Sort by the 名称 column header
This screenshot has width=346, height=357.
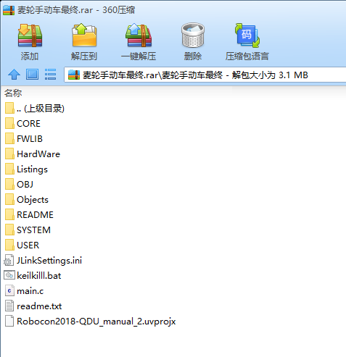pyautogui.click(x=13, y=93)
